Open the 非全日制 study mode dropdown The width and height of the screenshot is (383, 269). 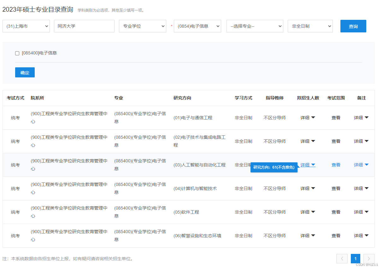[x=310, y=26]
